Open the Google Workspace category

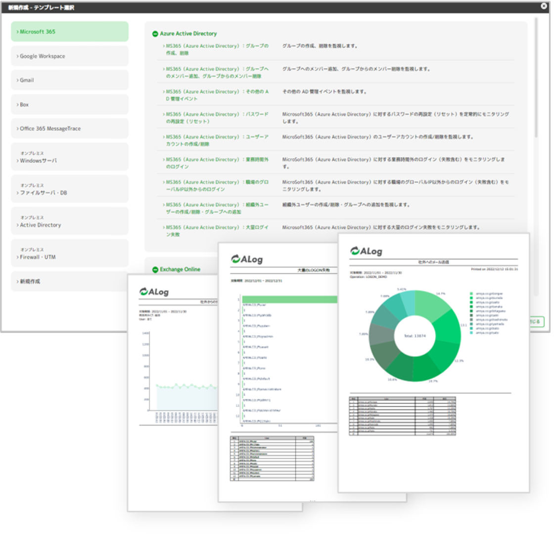click(70, 56)
